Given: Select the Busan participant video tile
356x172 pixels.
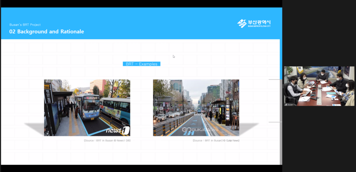Looking at the screenshot, I should 319,86.
